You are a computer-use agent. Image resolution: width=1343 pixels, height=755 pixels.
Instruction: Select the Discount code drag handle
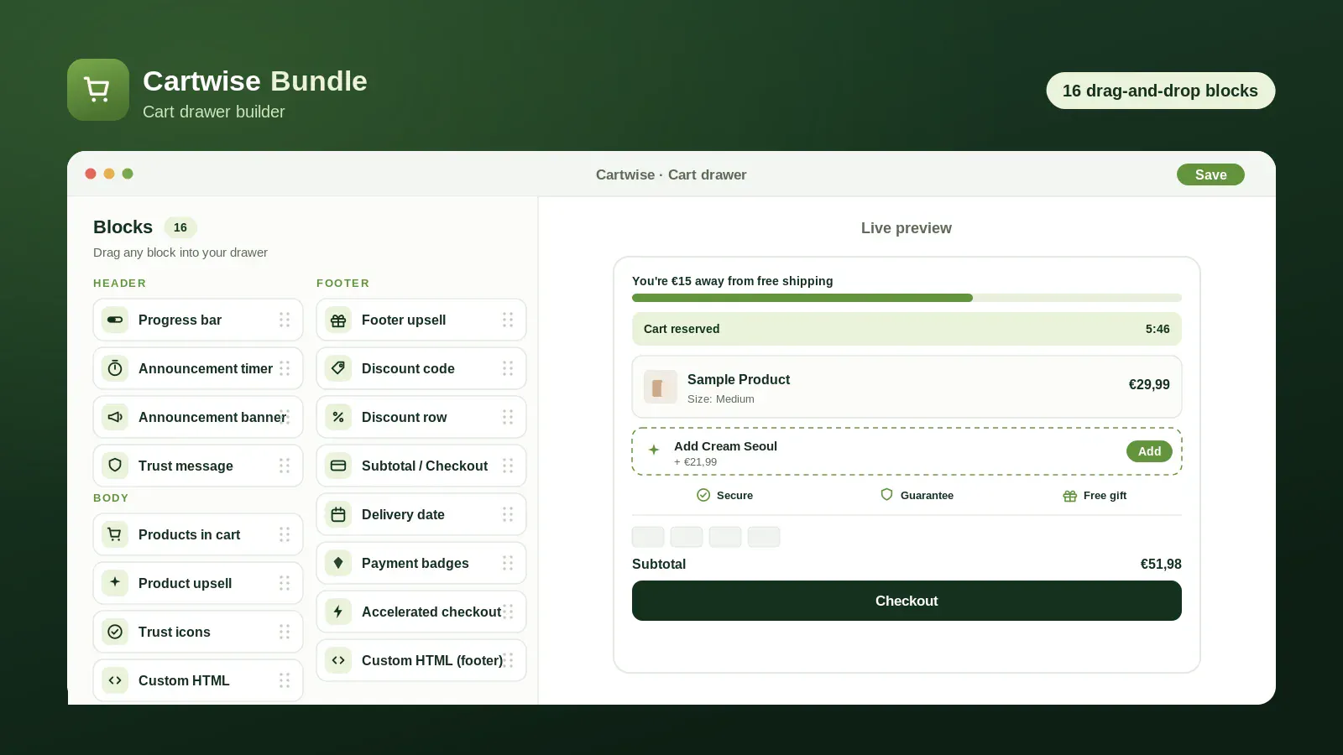[x=508, y=368]
